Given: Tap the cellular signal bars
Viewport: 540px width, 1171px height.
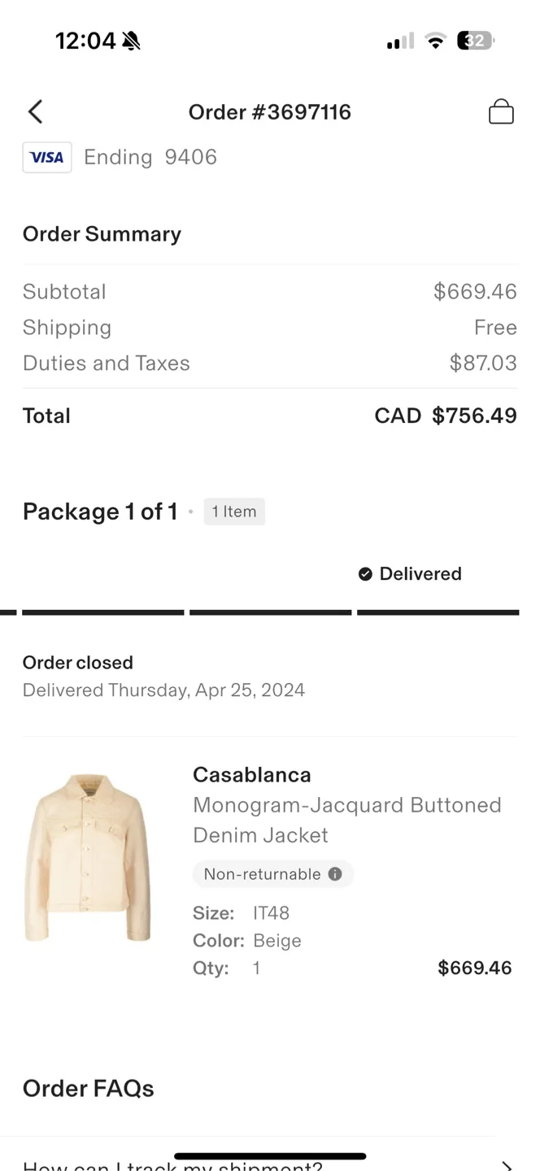Looking at the screenshot, I should pos(398,41).
